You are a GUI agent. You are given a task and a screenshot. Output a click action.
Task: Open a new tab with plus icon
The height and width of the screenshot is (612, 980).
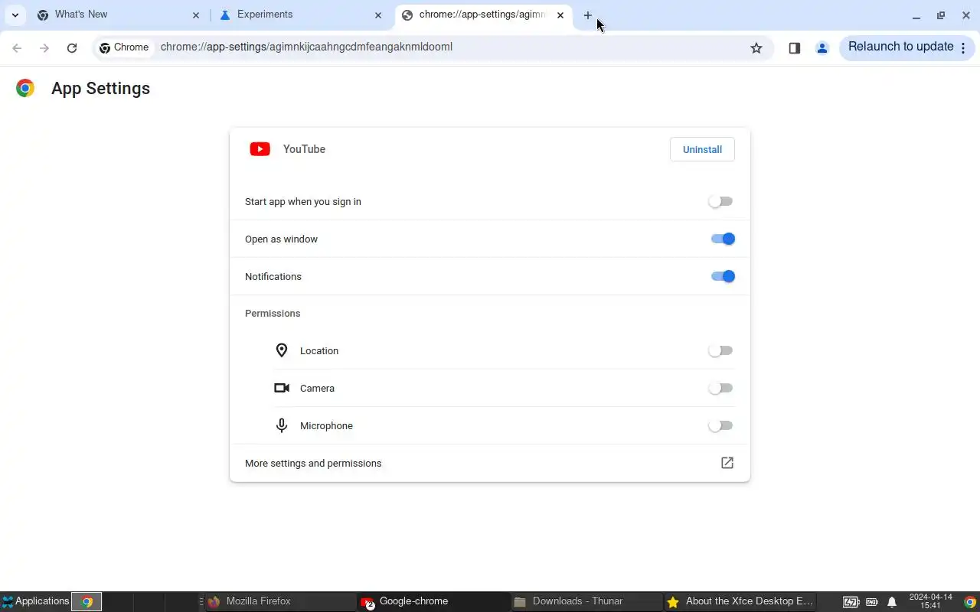(588, 15)
